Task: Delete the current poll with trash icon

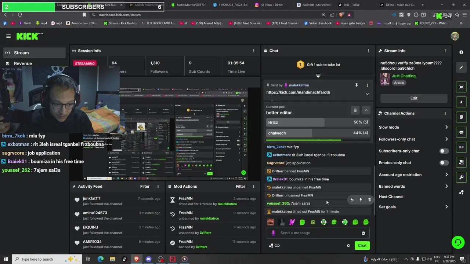Action: point(355,110)
